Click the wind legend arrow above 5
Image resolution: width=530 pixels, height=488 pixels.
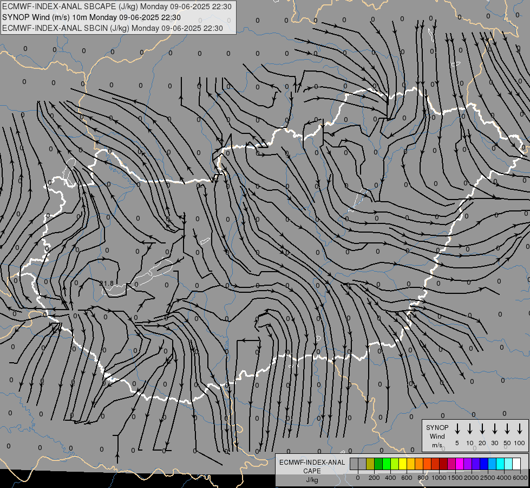point(457,429)
